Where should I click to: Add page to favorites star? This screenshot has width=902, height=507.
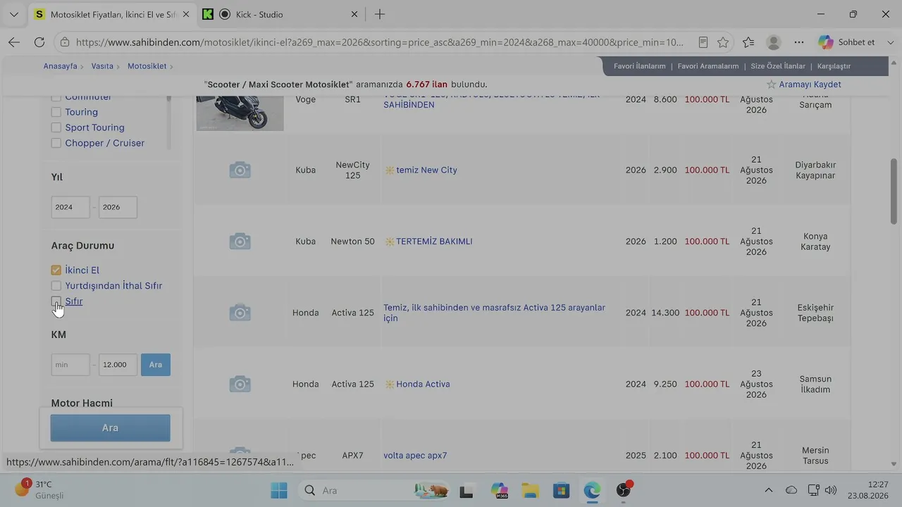point(723,42)
